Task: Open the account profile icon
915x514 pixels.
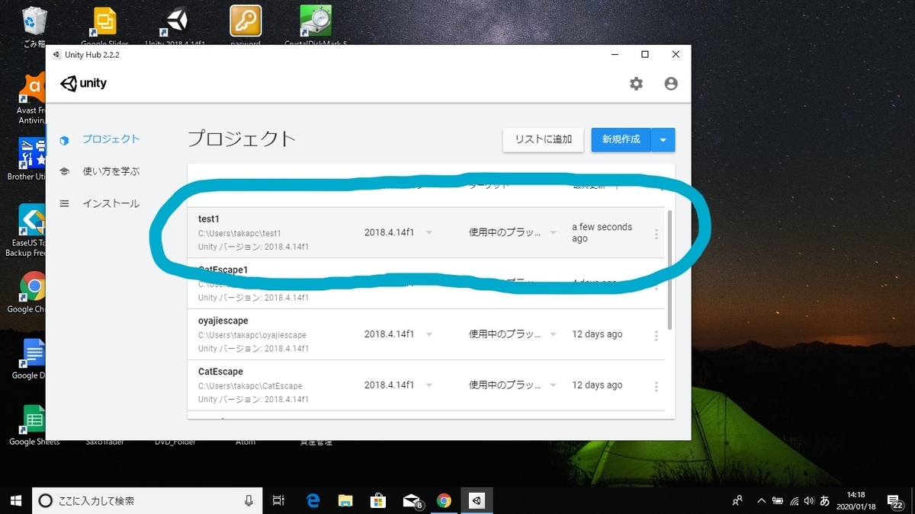Action: pos(671,84)
